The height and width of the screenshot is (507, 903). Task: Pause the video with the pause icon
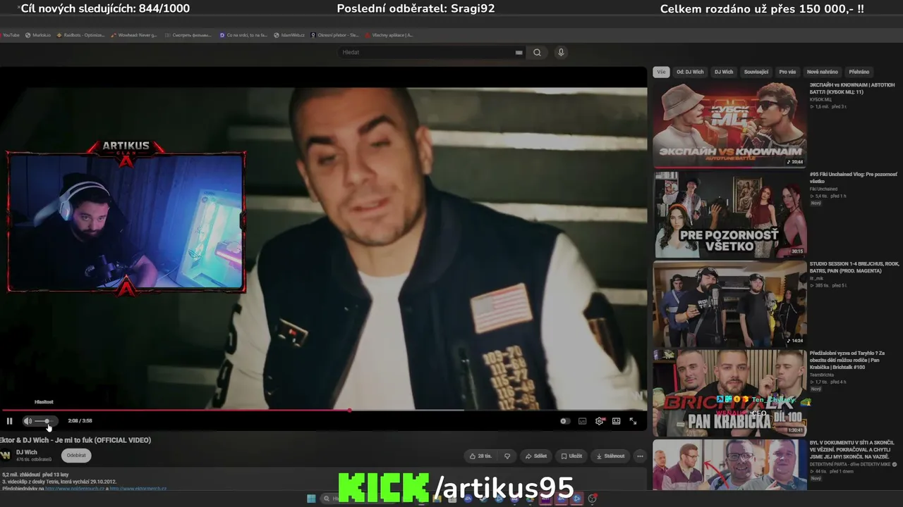coord(10,421)
